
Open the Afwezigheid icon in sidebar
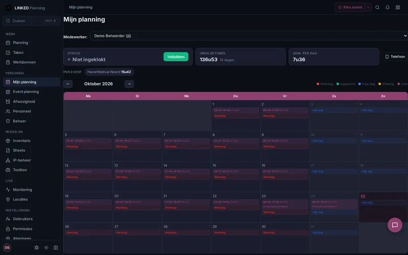point(8,101)
